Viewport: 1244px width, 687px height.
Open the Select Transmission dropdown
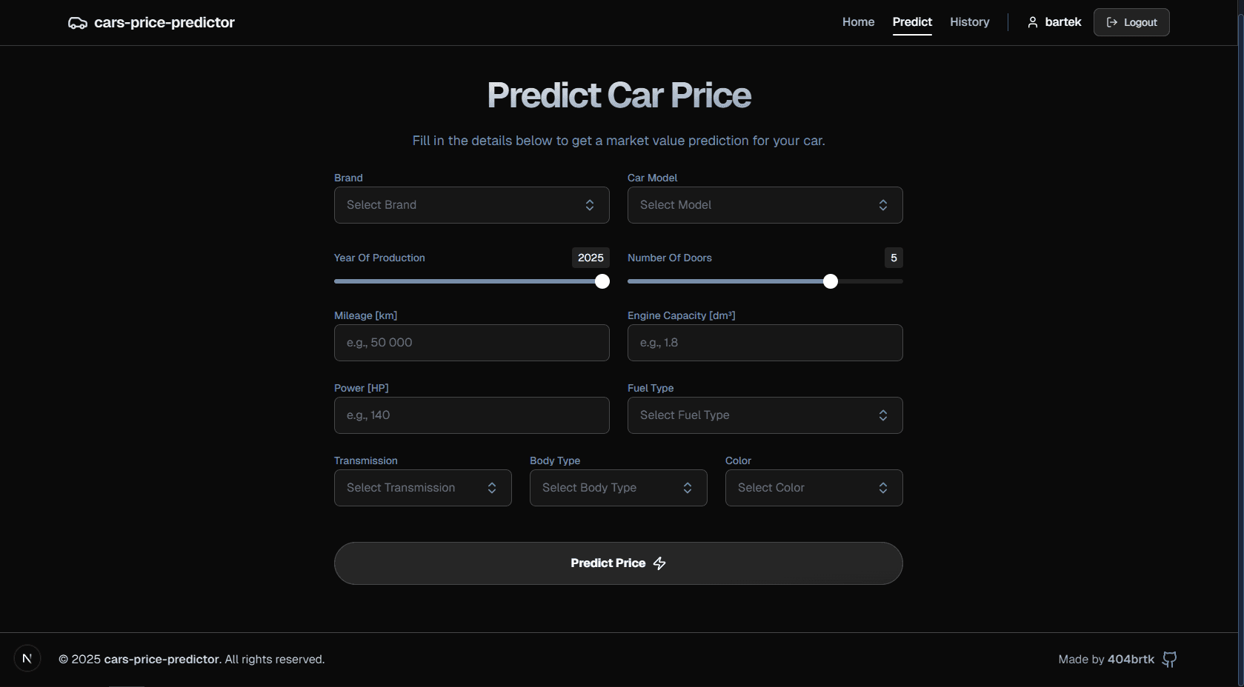tap(422, 487)
